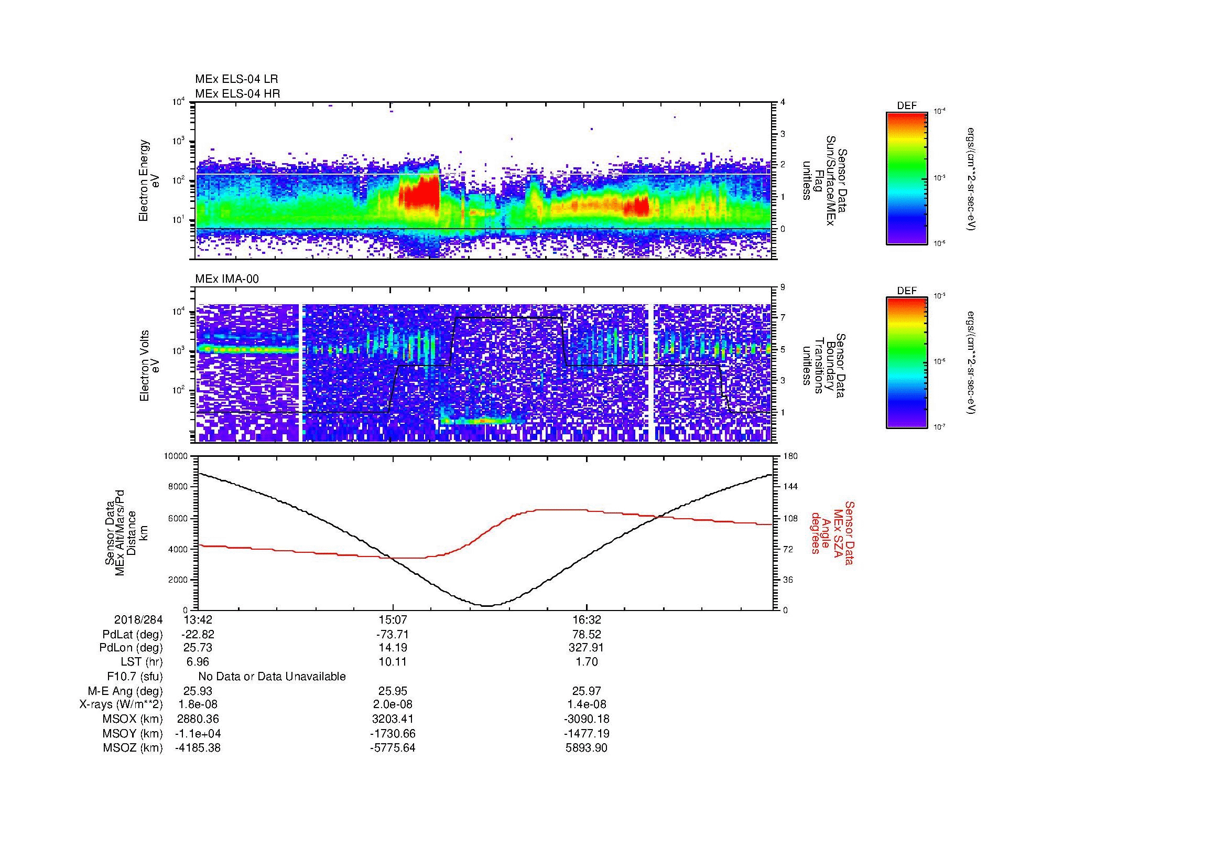Click the M-E Ang value 25.95
The width and height of the screenshot is (1226, 867).
pos(393,691)
